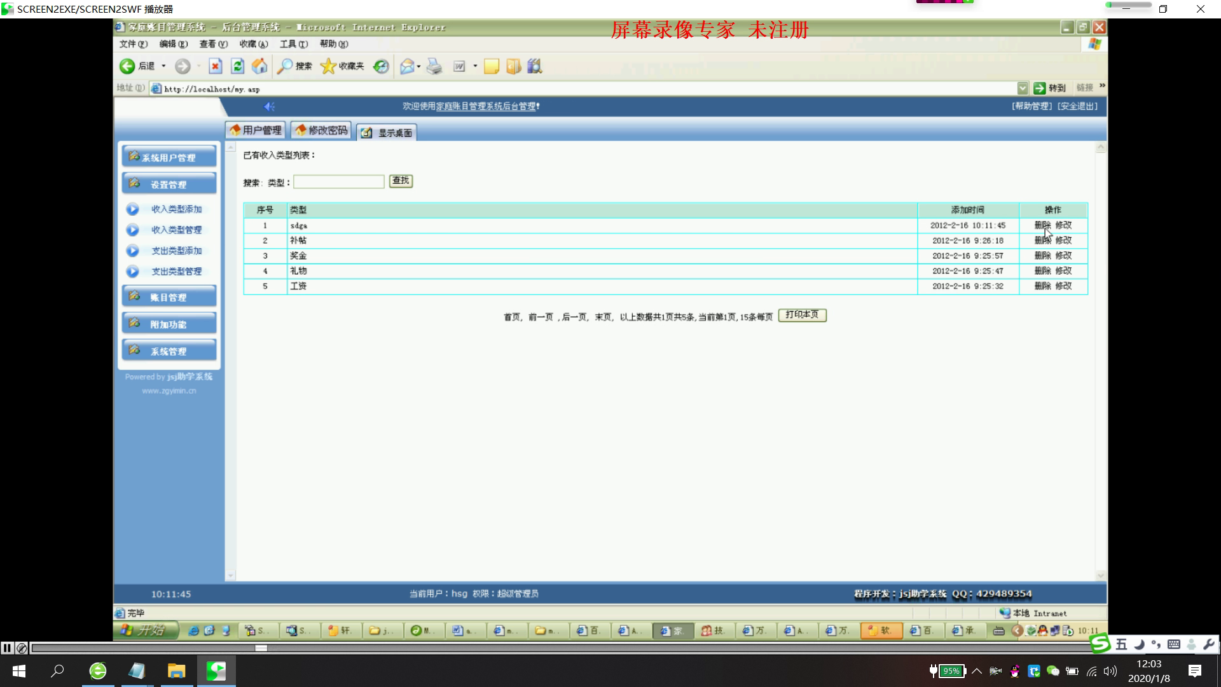This screenshot has height=687, width=1221.
Task: Click the 开始 XP start button
Action: (146, 630)
